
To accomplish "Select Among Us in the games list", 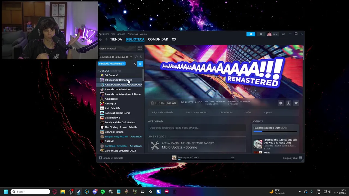I will click(110, 103).
